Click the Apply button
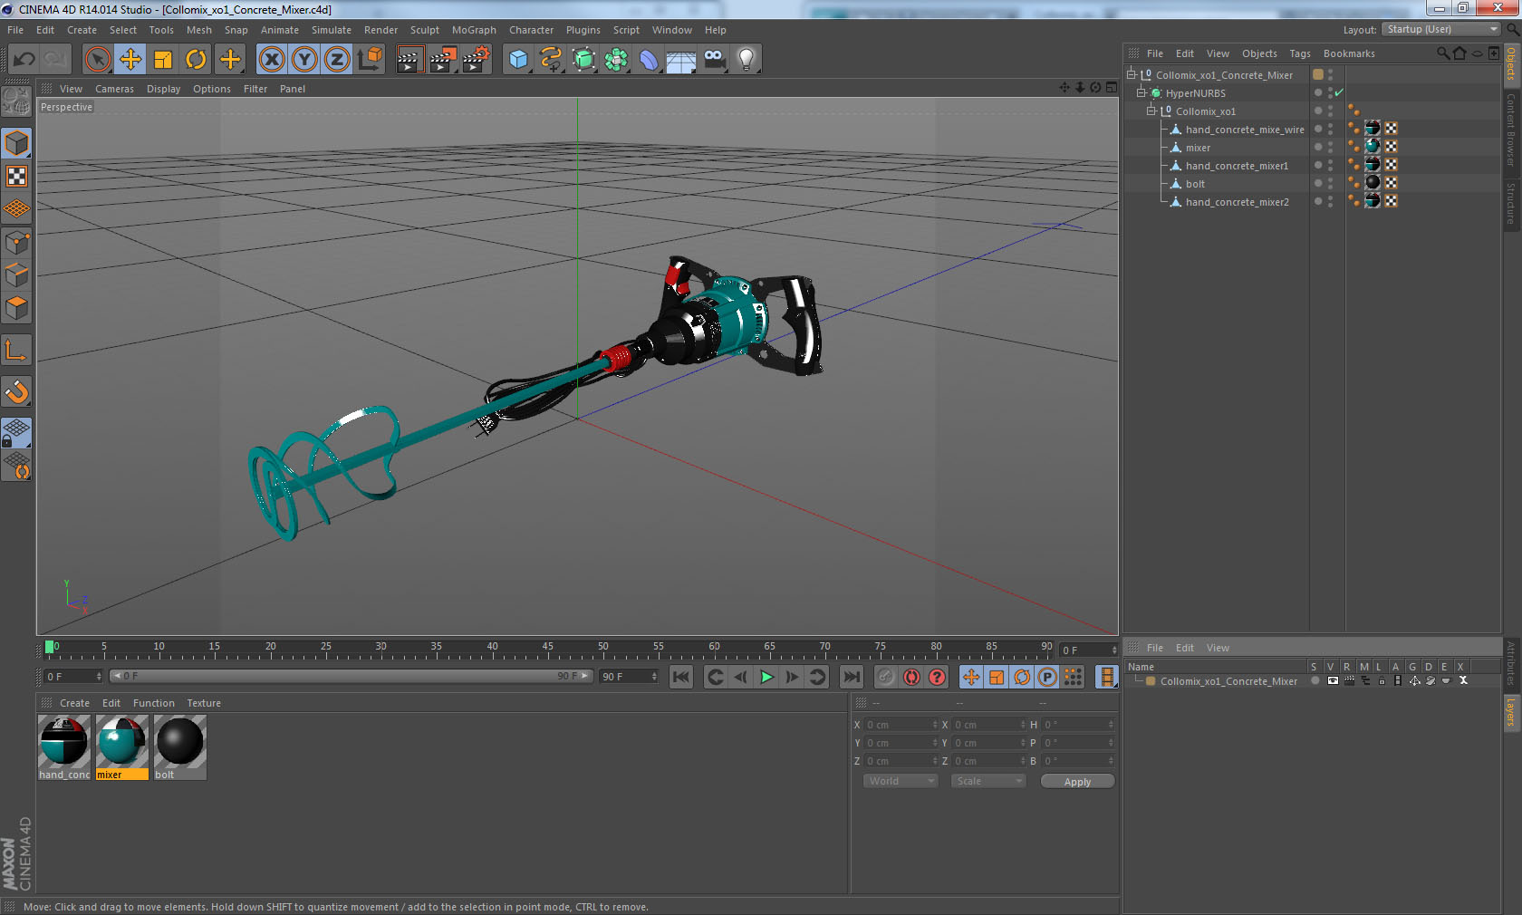The height and width of the screenshot is (915, 1522). (x=1077, y=781)
